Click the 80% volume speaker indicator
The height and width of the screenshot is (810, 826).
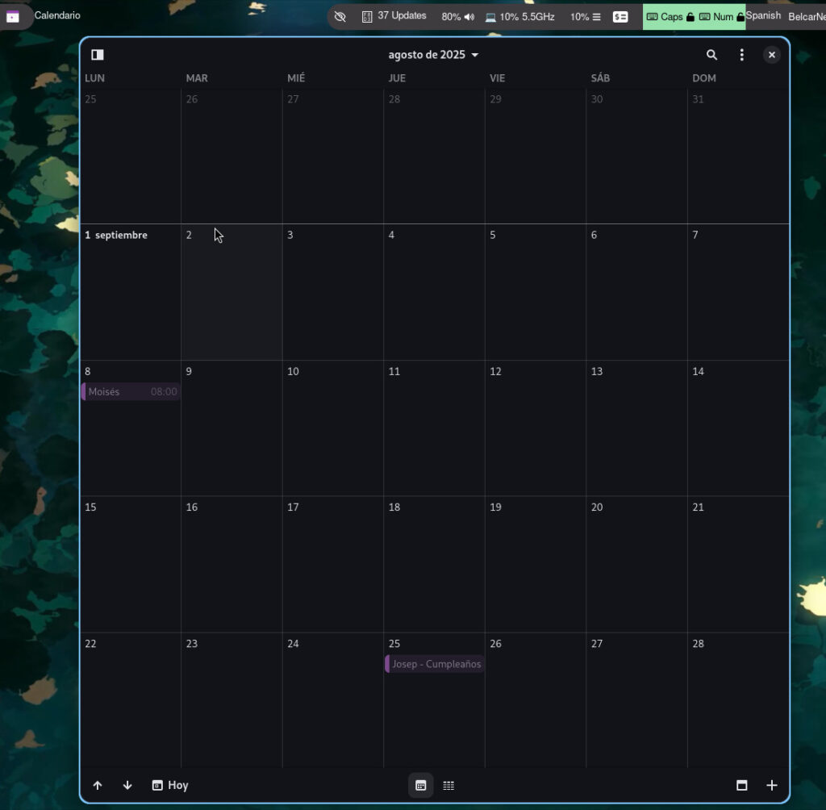click(458, 17)
